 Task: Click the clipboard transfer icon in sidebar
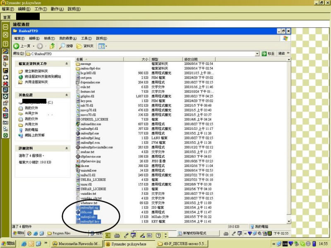(5, 110)
